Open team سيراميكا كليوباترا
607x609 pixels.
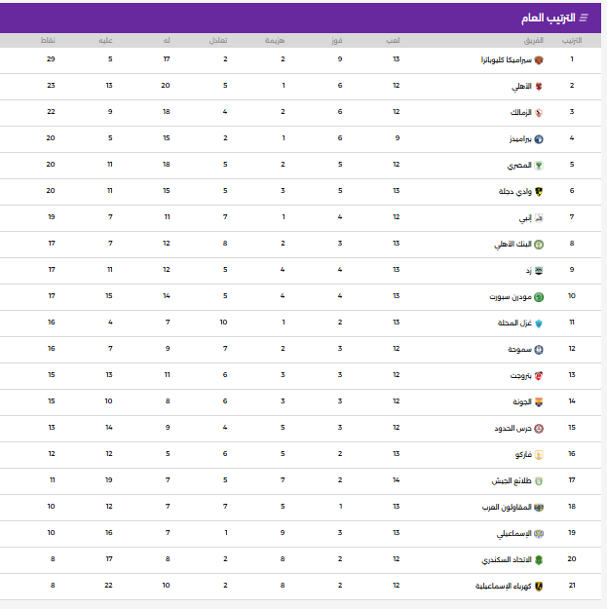coord(507,59)
